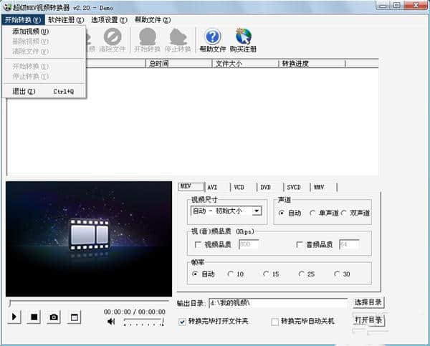This screenshot has height=346, width=430.
Task: Click the 输出目录 path field
Action: [277, 303]
